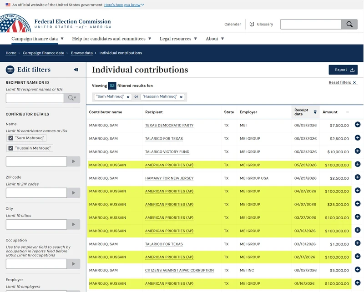Expand the Texas Democratic Party row details
The image size is (364, 292).
[x=358, y=125]
